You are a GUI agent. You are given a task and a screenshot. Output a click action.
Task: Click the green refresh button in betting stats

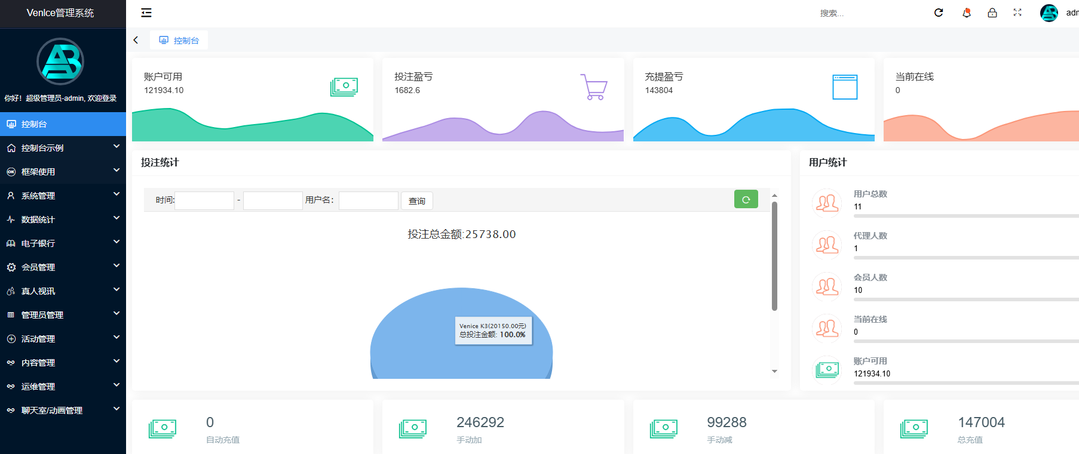point(746,199)
